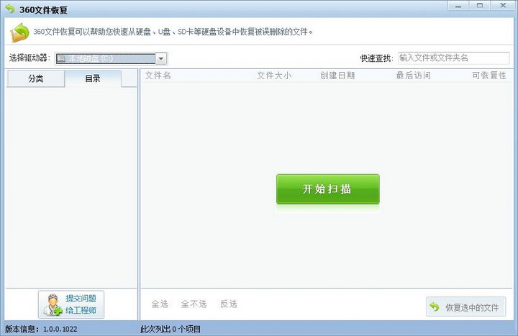
Task: Sort by 可恢复性 column header
Action: pos(489,76)
